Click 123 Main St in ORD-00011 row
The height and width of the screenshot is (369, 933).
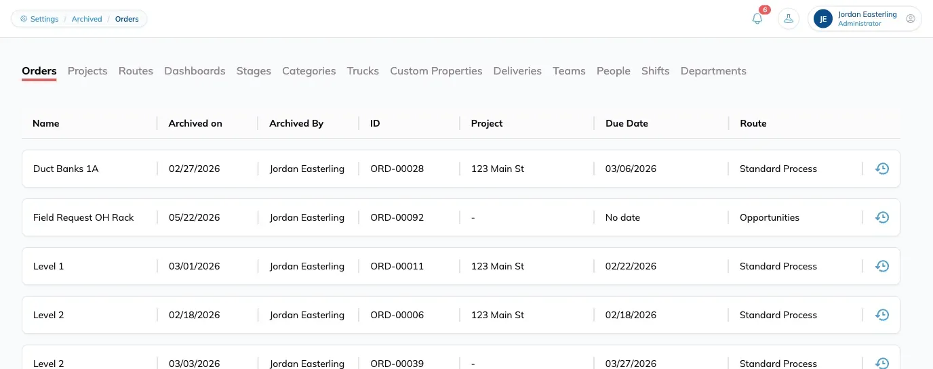498,266
